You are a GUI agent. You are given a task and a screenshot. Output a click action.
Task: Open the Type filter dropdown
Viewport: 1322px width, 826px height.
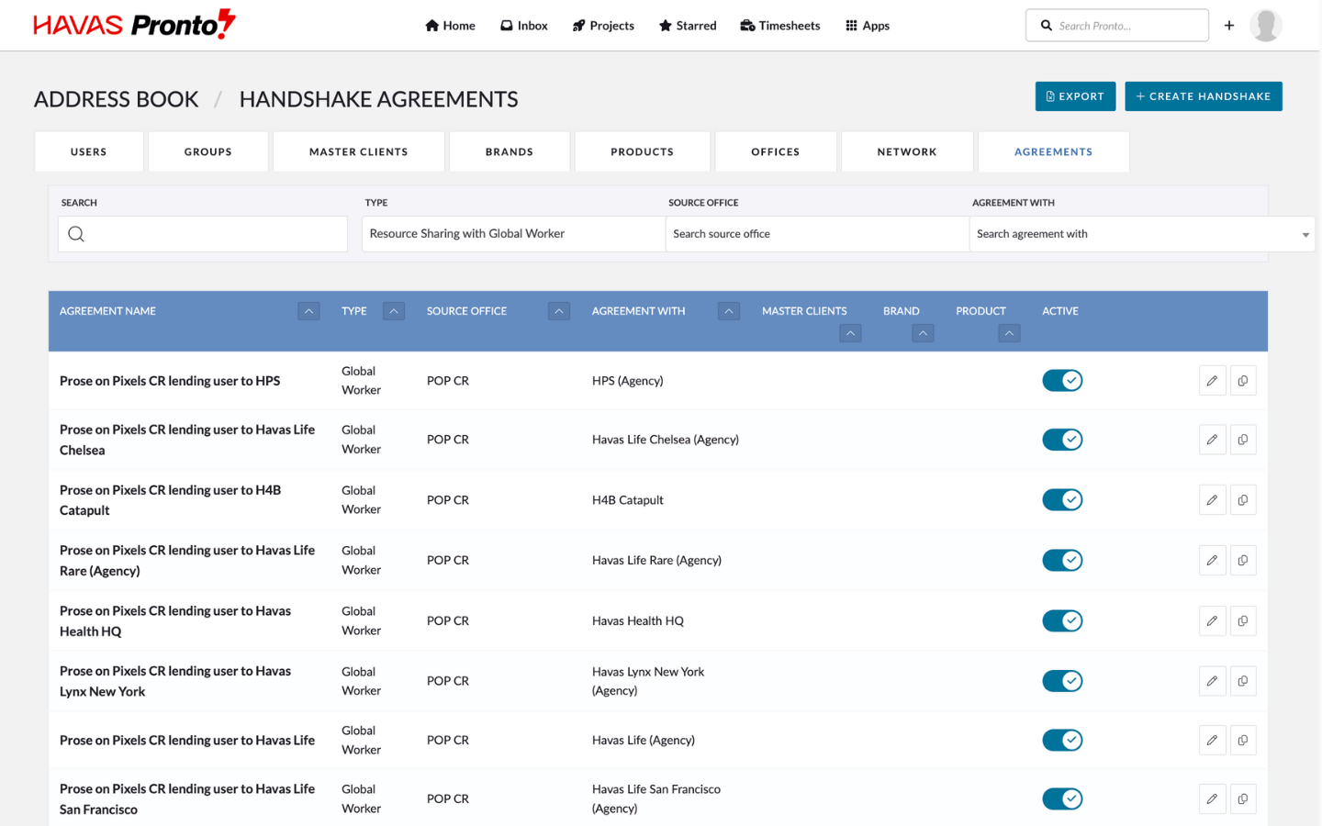coord(512,234)
